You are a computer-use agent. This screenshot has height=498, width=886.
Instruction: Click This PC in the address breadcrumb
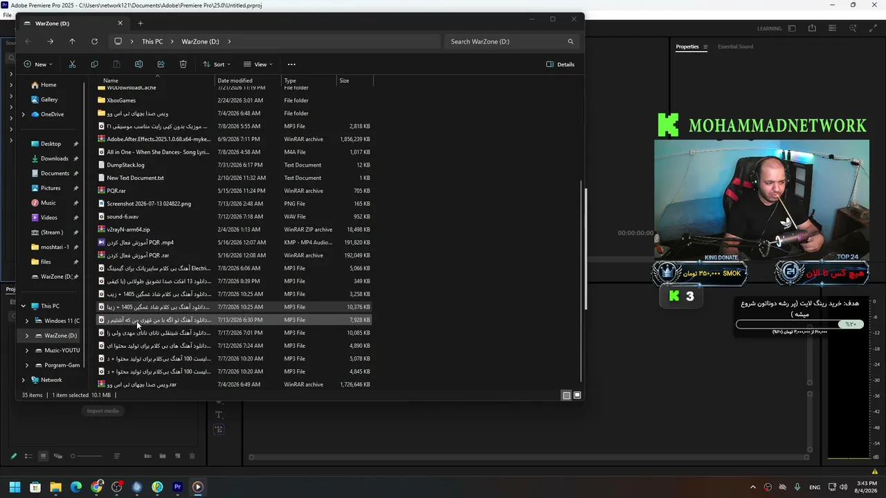pyautogui.click(x=152, y=41)
